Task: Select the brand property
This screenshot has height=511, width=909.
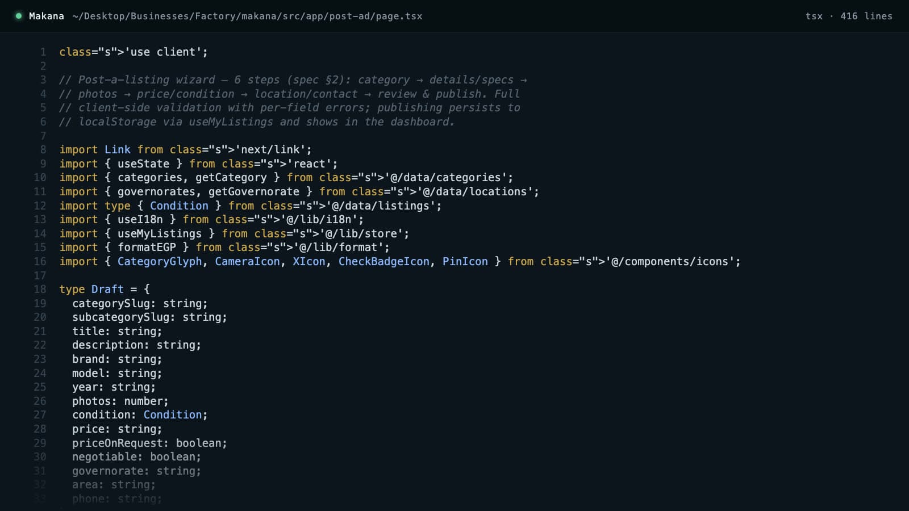Action: point(89,359)
